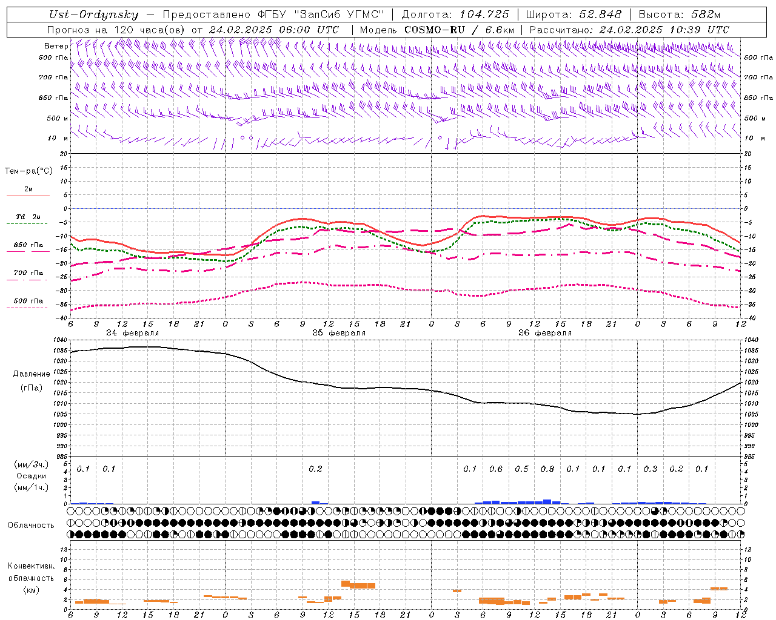The image size is (776, 620).
Task: Click the Высота: 582м header value
Action: pyautogui.click(x=680, y=15)
